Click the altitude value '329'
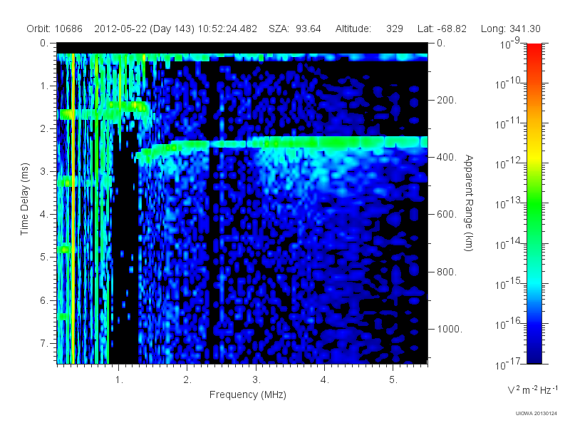 click(x=395, y=29)
